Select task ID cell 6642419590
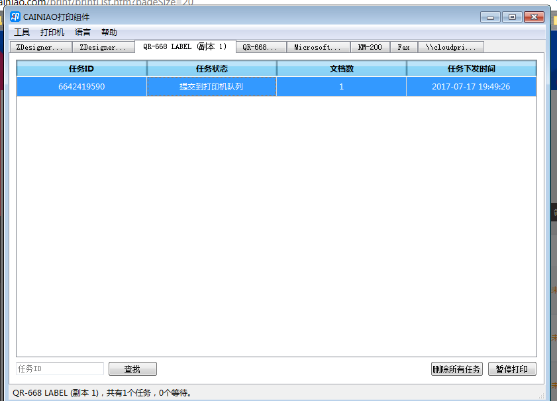The width and height of the screenshot is (557, 401). pyautogui.click(x=81, y=86)
